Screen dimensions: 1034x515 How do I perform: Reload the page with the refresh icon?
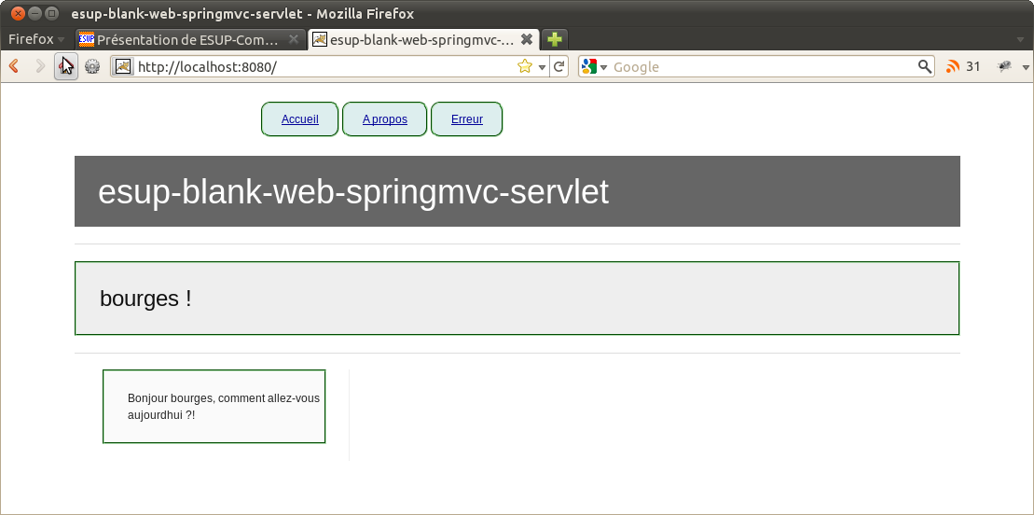[x=558, y=66]
